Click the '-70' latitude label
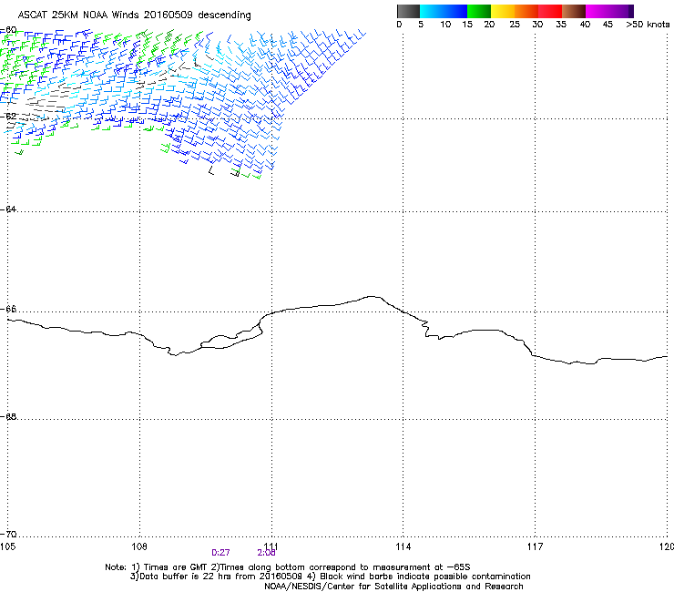The image size is (674, 592). point(8,534)
